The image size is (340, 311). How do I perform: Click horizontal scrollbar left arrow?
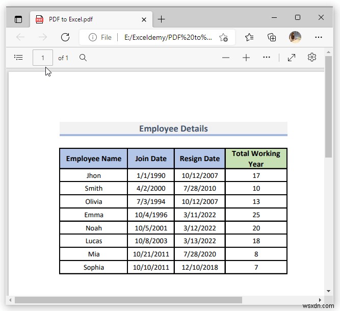[x=10, y=300]
